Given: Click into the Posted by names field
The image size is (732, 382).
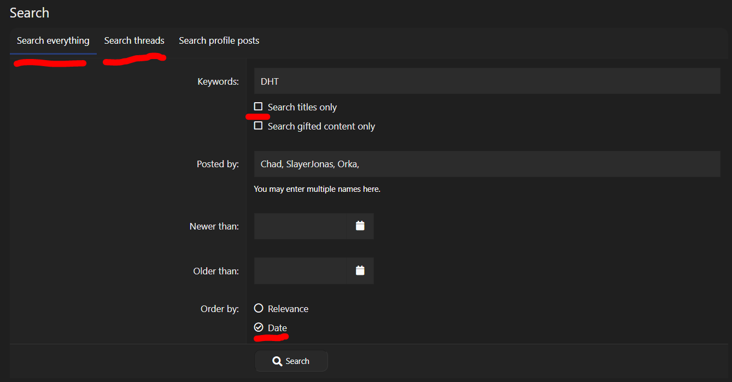Looking at the screenshot, I should [487, 164].
